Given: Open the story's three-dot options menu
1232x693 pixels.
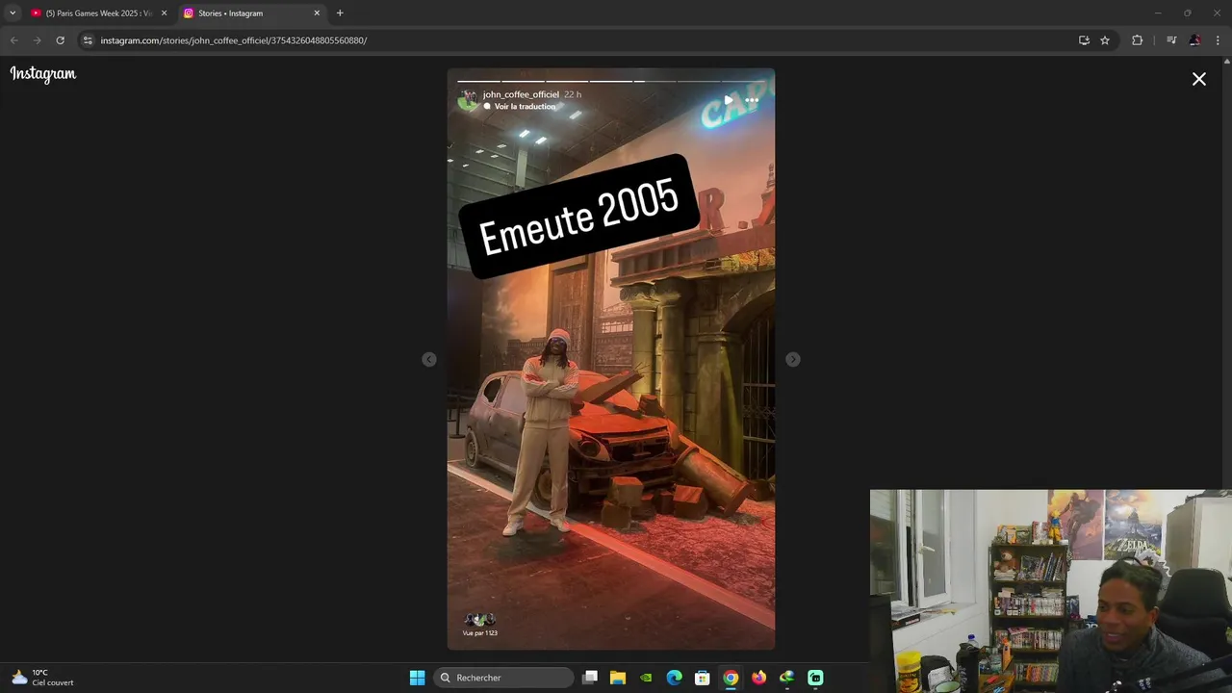Looking at the screenshot, I should tap(752, 100).
